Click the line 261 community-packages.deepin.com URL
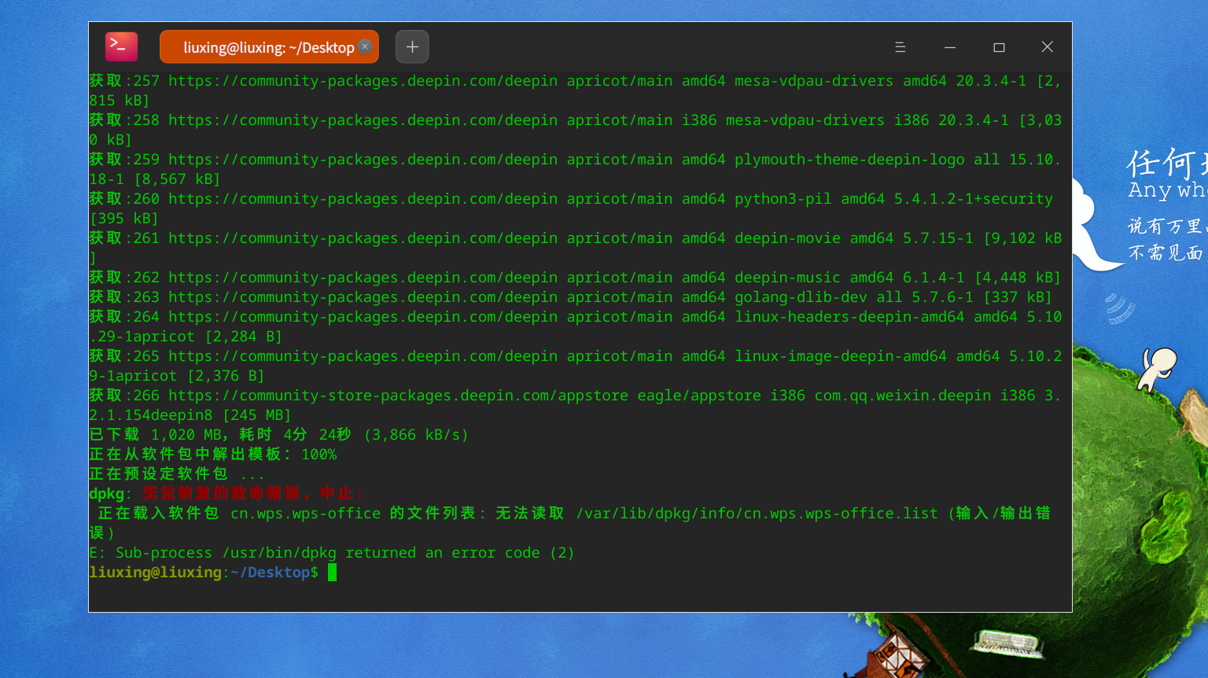 [x=363, y=238]
